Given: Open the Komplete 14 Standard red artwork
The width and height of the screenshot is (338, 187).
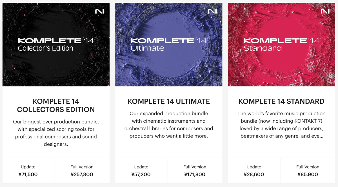Looking at the screenshot, I should tap(281, 44).
